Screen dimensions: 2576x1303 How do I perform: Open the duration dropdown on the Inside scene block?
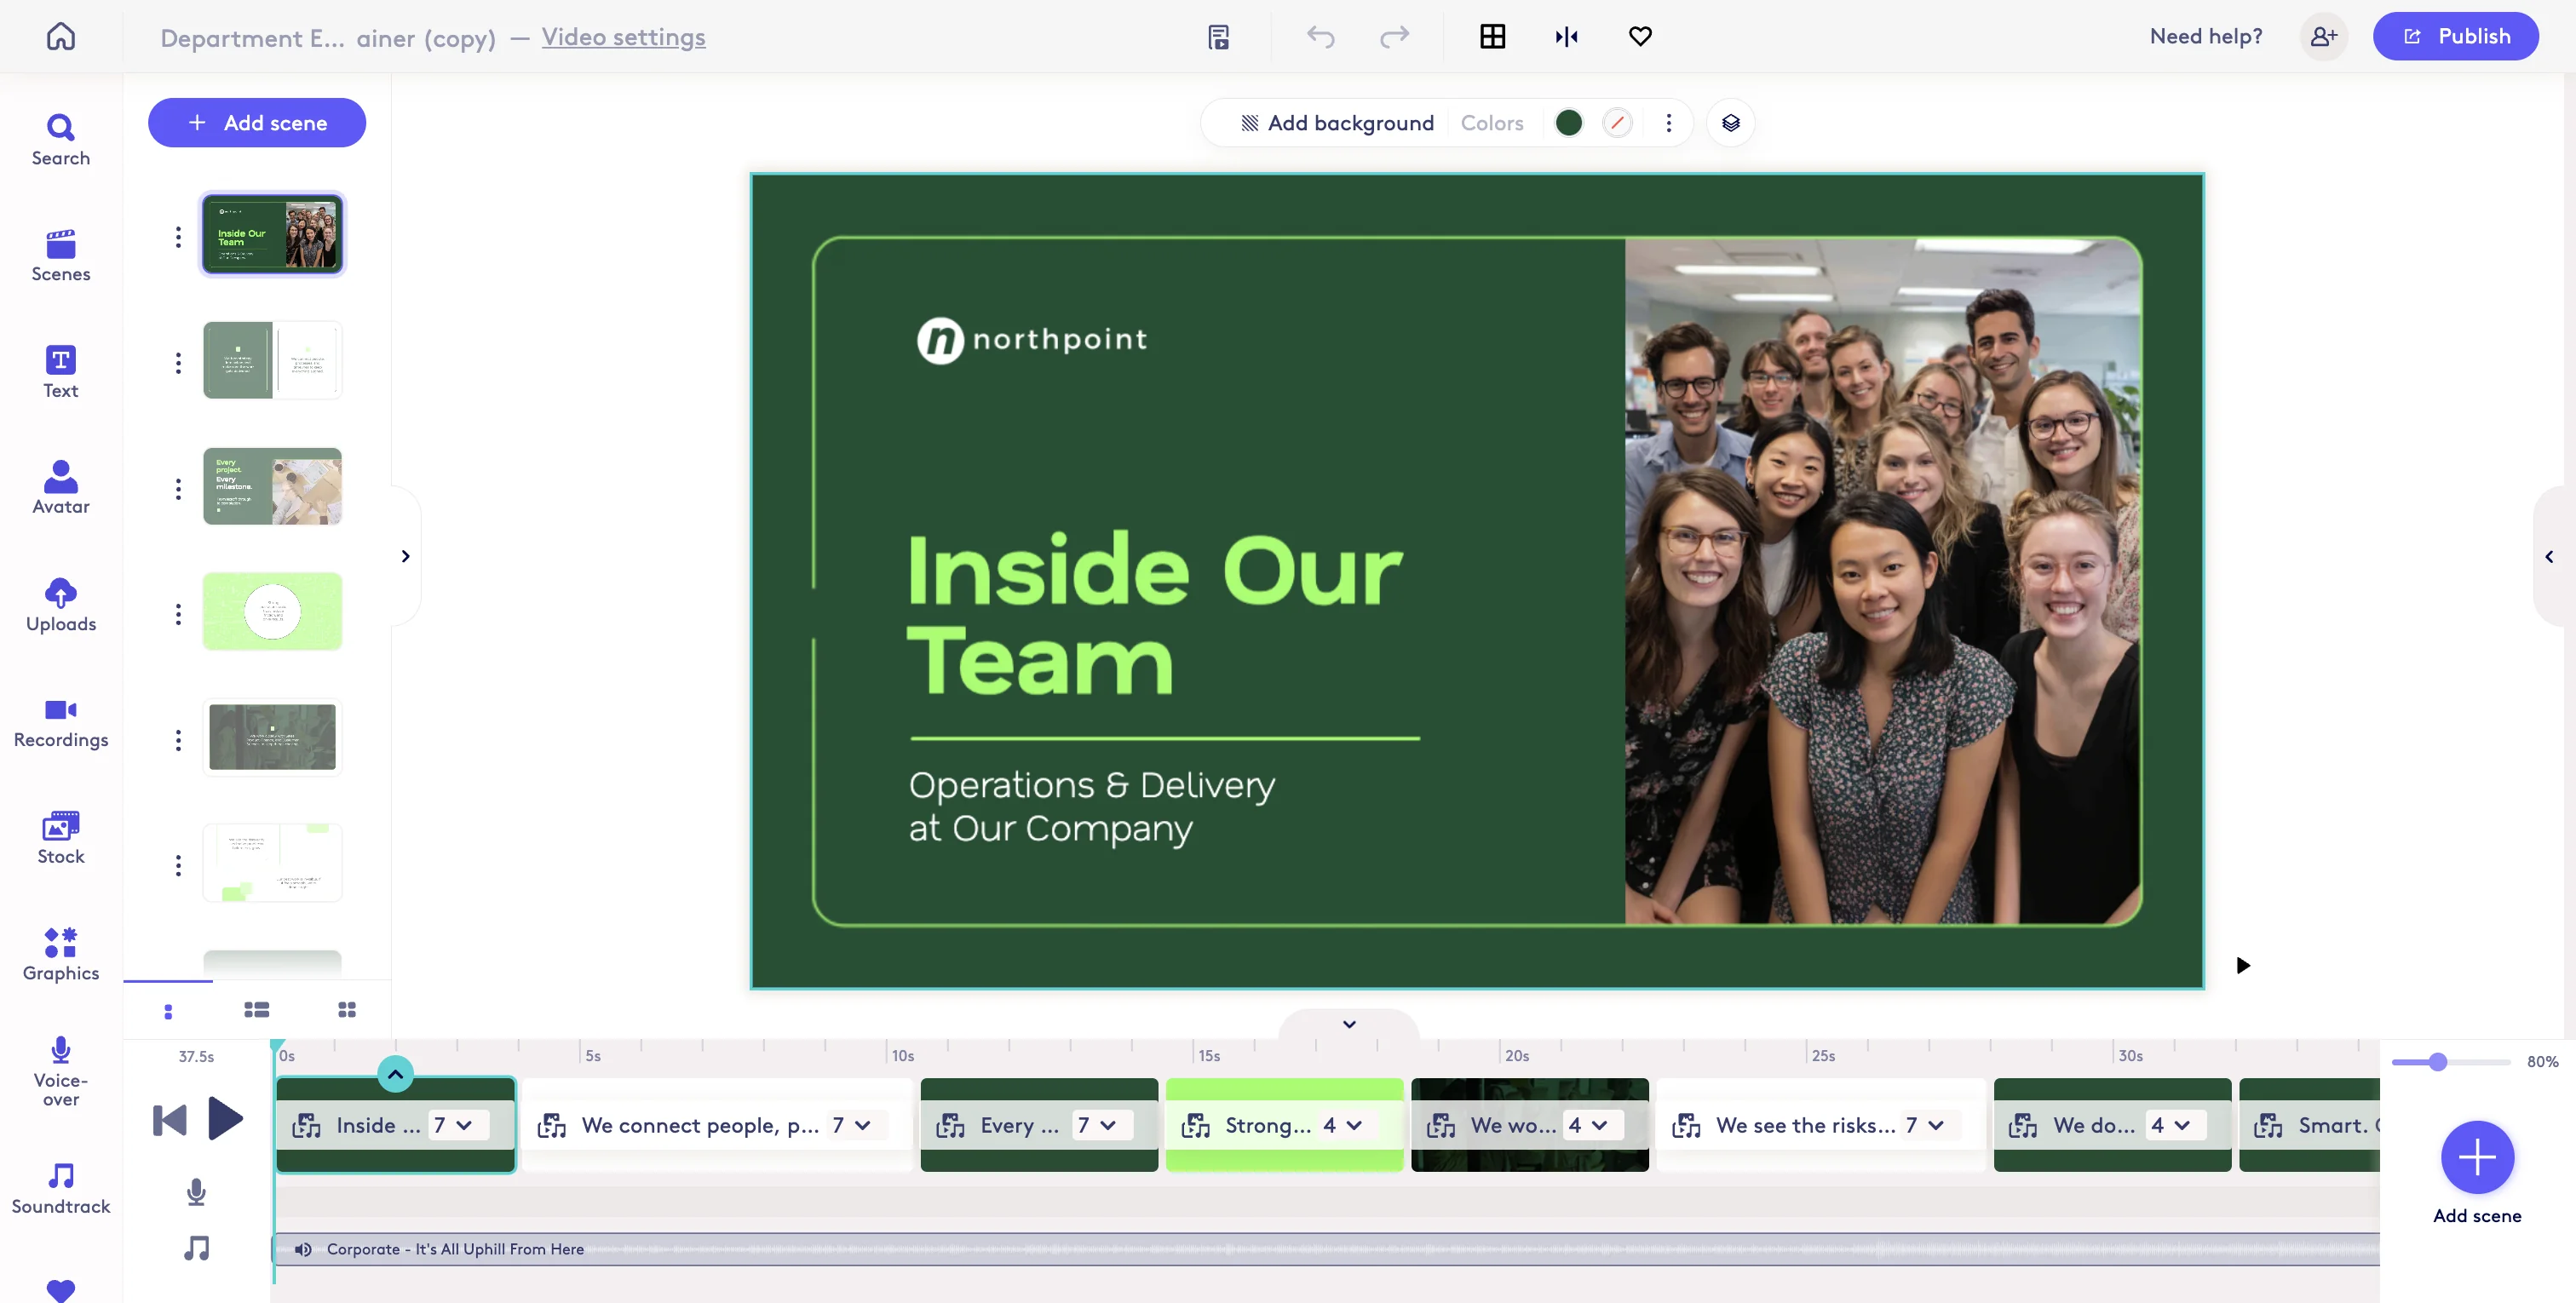pos(452,1124)
